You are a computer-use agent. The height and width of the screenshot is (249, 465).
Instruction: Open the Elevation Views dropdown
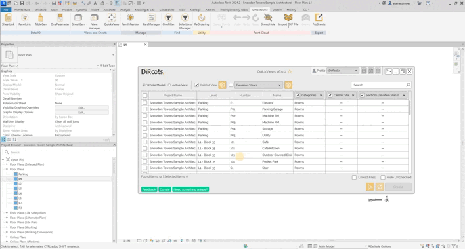click(258, 85)
